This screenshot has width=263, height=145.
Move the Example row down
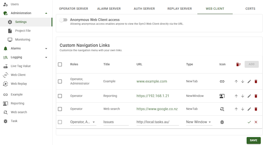243,81
